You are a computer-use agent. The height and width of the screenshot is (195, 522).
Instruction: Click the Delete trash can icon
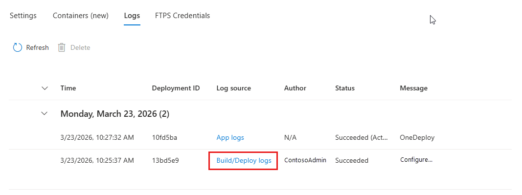click(x=62, y=47)
